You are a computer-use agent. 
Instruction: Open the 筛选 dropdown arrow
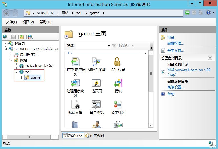click(109, 46)
